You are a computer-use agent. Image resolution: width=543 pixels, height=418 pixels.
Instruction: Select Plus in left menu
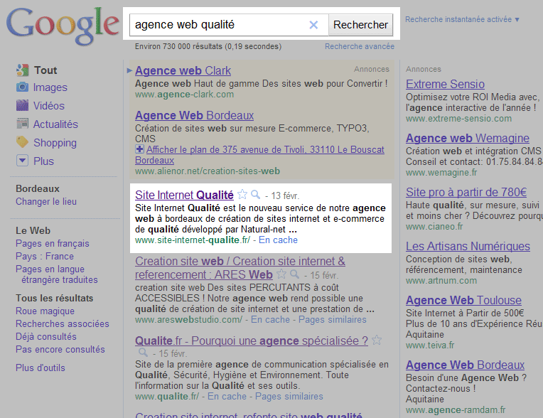(x=43, y=161)
